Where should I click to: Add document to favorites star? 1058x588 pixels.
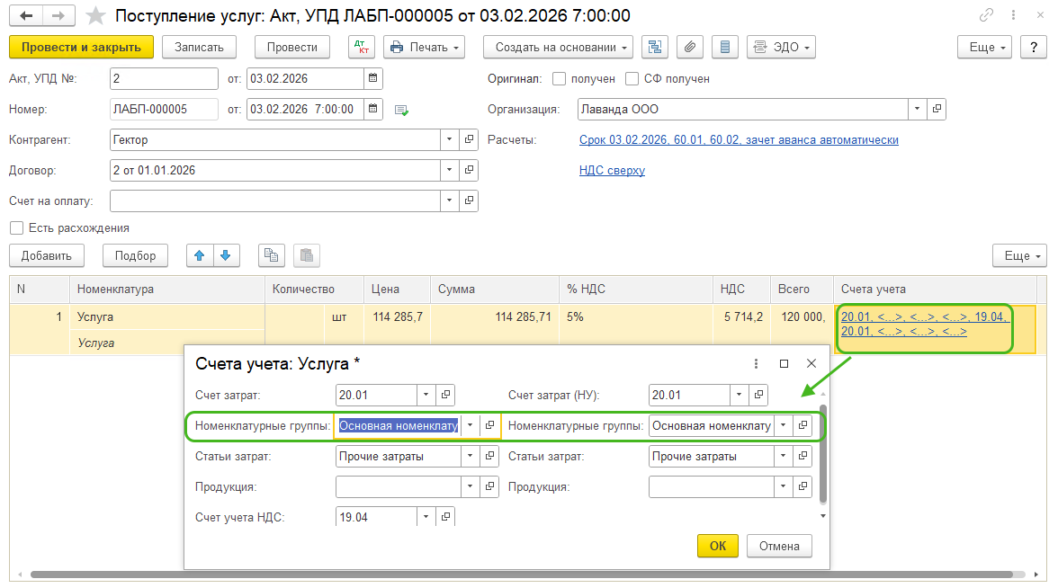click(x=94, y=16)
